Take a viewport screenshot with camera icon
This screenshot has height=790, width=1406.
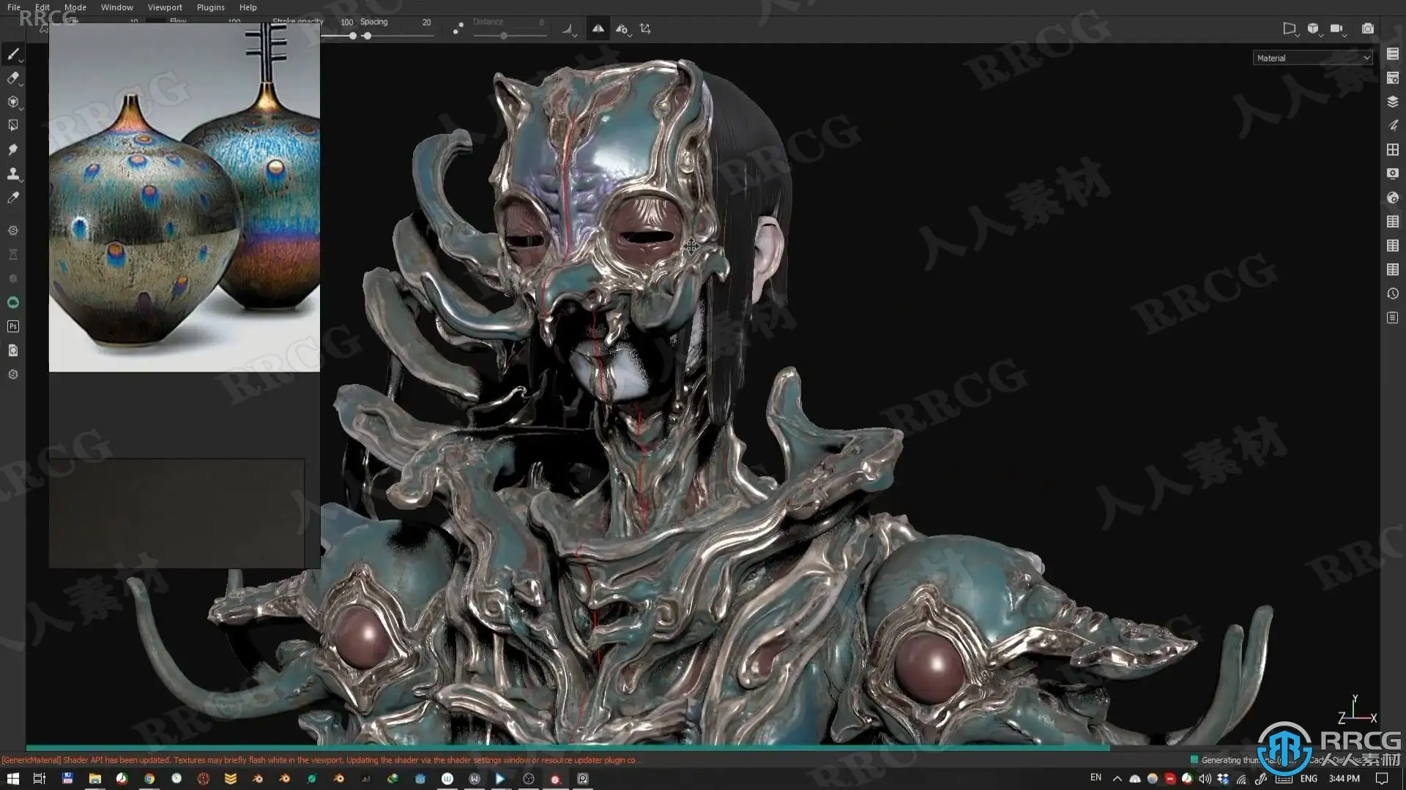coord(1367,29)
